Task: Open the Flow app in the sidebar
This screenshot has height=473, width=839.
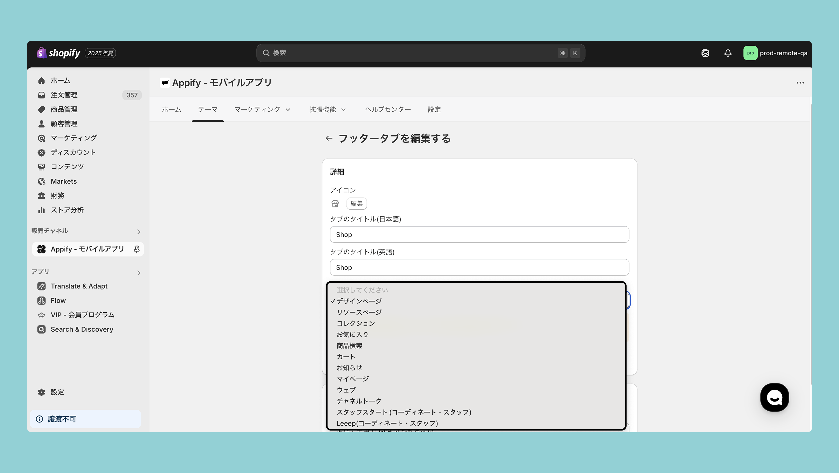Action: point(58,300)
